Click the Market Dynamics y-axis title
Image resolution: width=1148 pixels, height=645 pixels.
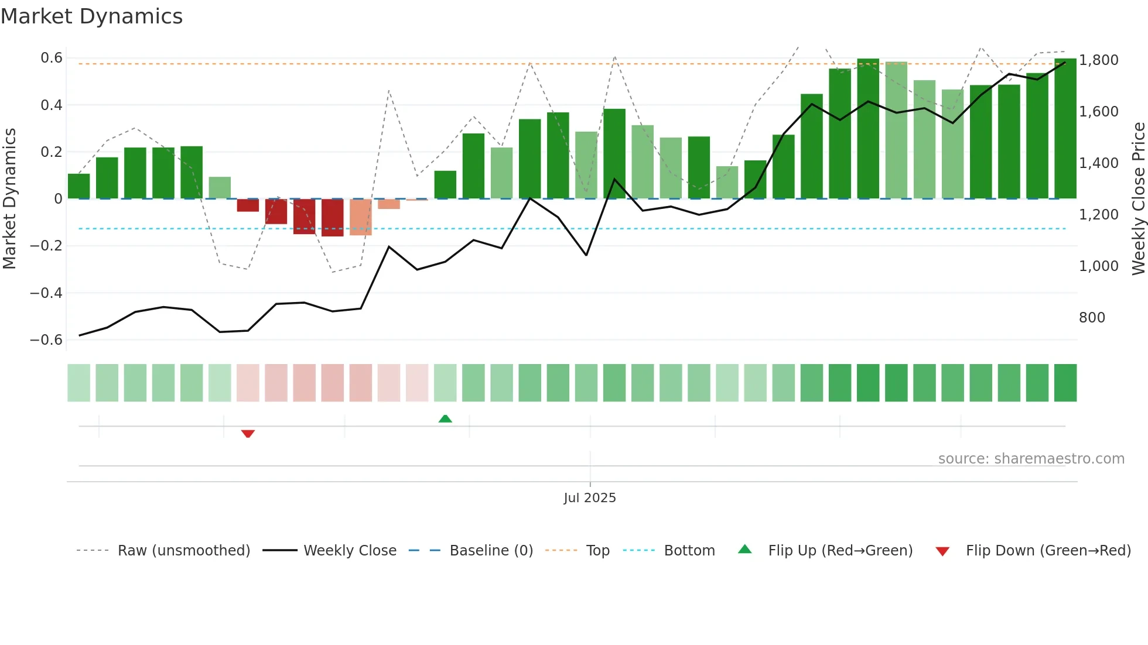tap(9, 198)
